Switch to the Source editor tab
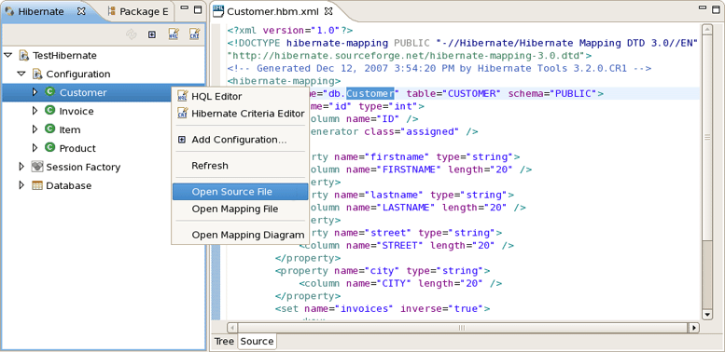The width and height of the screenshot is (725, 352). click(258, 342)
